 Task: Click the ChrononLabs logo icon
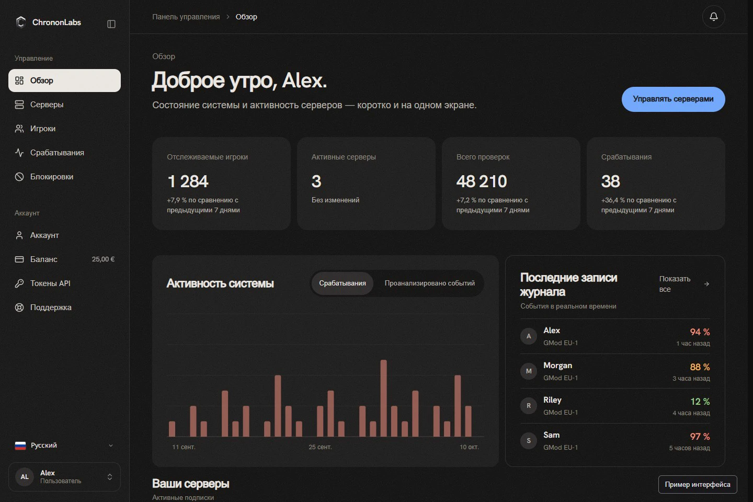tap(21, 22)
